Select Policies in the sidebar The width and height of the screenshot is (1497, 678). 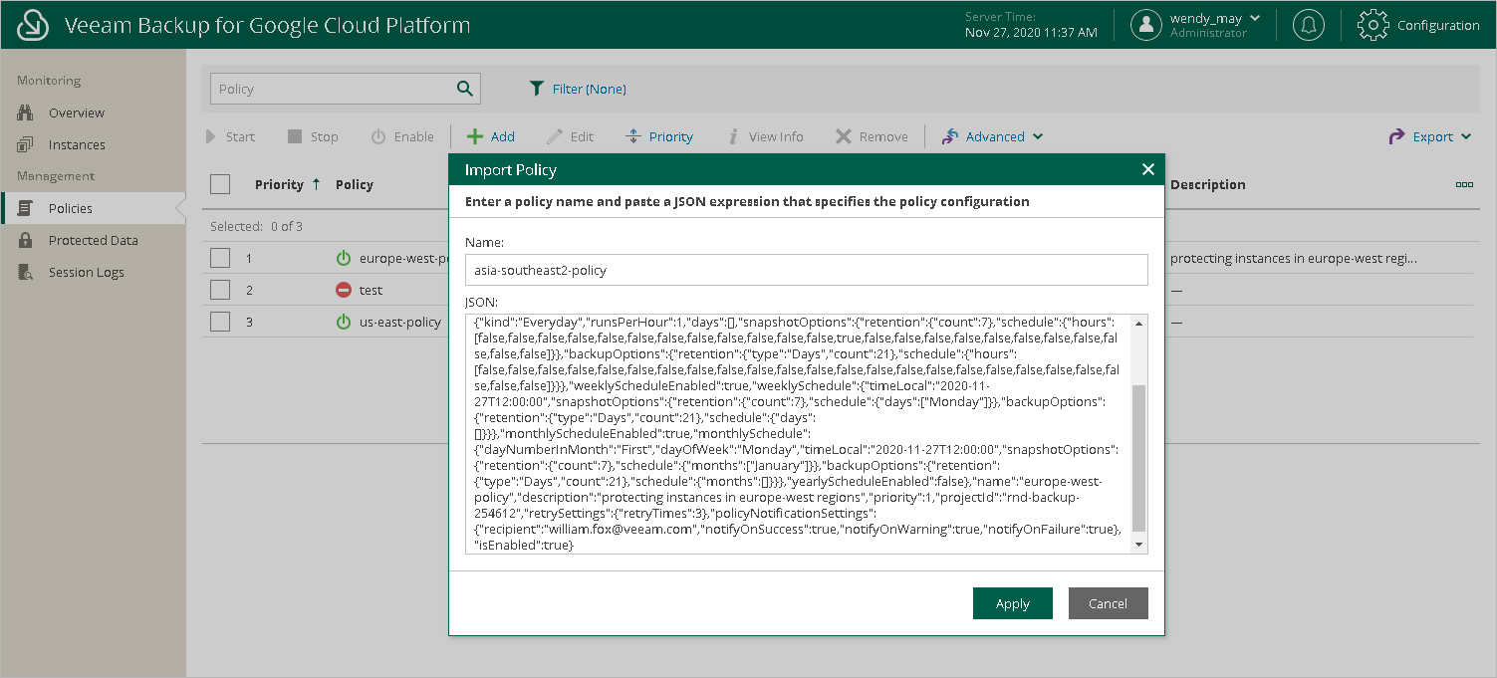(93, 208)
